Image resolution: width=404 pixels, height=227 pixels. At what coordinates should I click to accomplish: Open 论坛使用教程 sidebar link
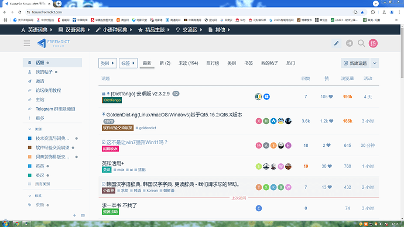52,90
